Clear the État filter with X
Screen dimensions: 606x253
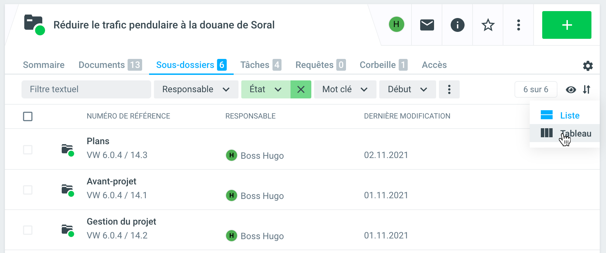point(301,89)
